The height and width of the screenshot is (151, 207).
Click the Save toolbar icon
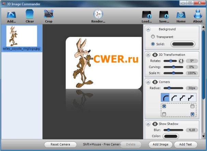pos(164,14)
